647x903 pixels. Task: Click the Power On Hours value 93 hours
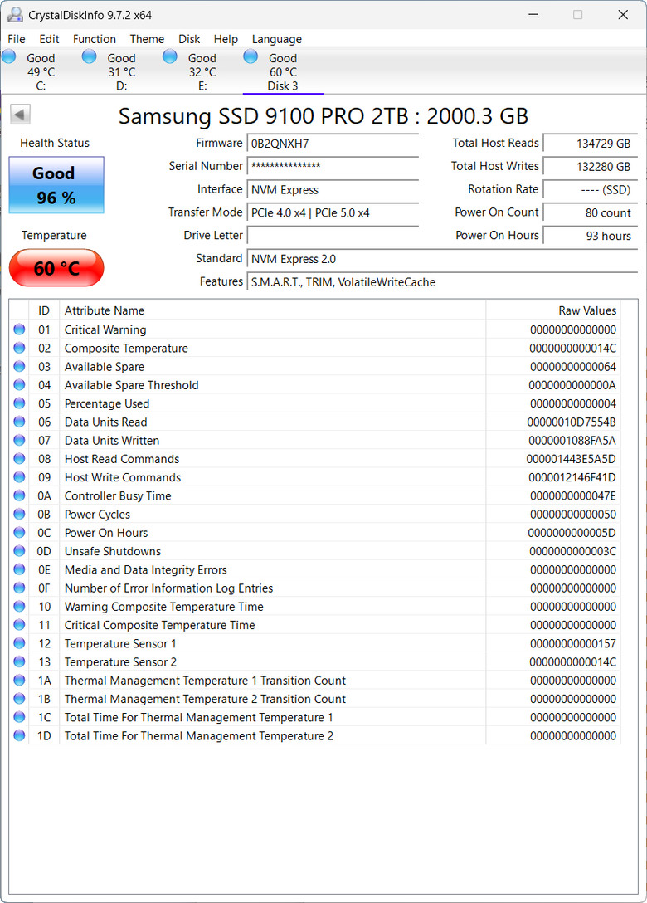591,236
